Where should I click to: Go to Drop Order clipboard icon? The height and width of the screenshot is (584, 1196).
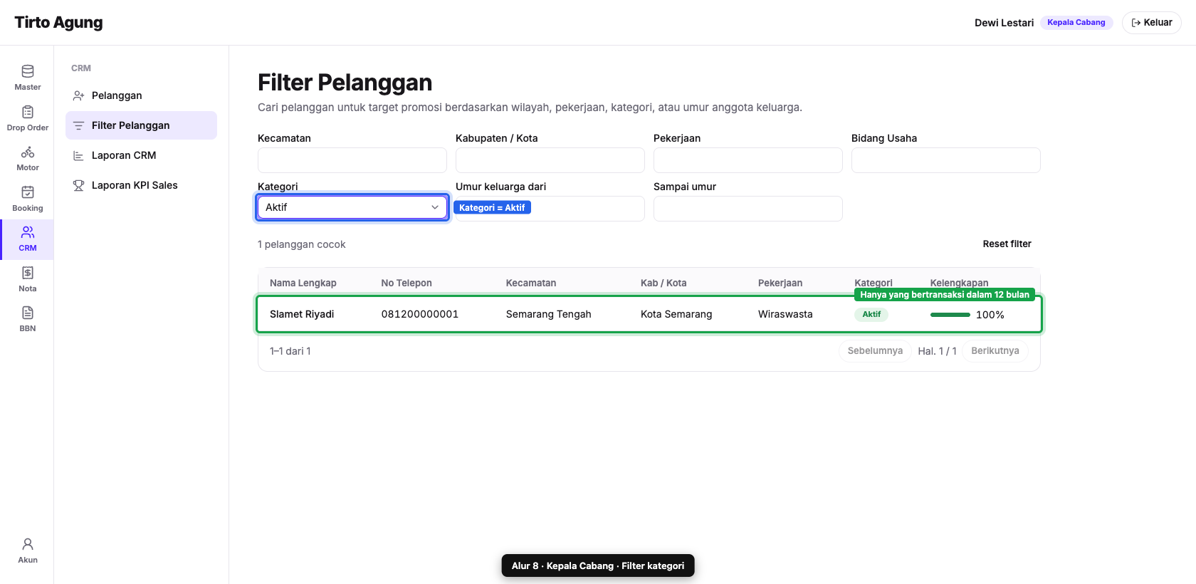pyautogui.click(x=28, y=112)
